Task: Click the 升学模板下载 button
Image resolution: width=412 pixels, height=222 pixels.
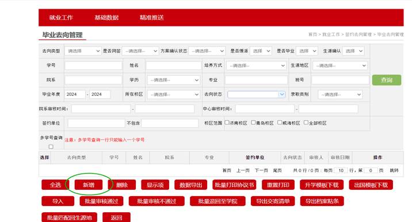Action: [x=322, y=185]
